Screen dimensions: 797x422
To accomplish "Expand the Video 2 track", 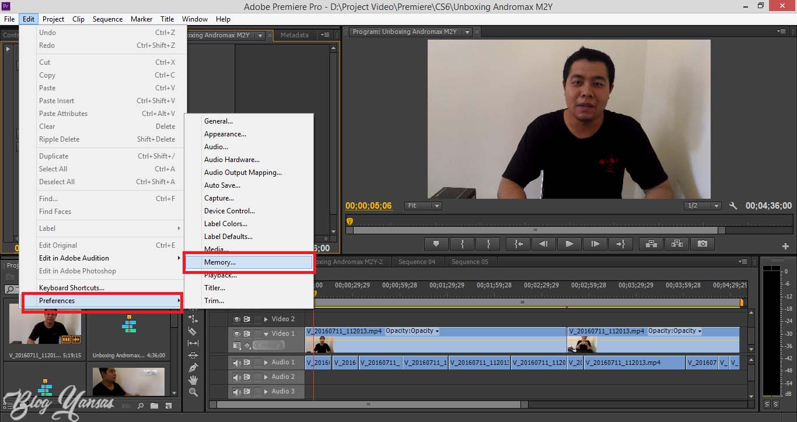I will click(266, 319).
